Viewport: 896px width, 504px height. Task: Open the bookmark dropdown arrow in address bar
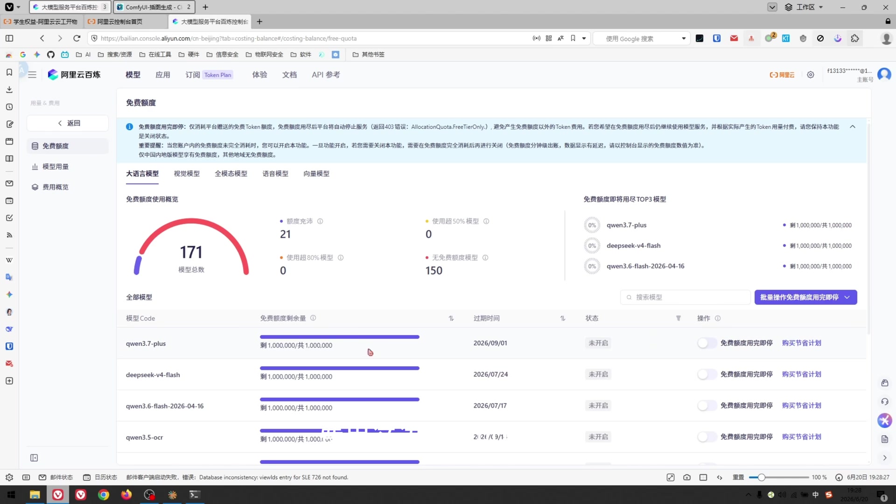584,38
